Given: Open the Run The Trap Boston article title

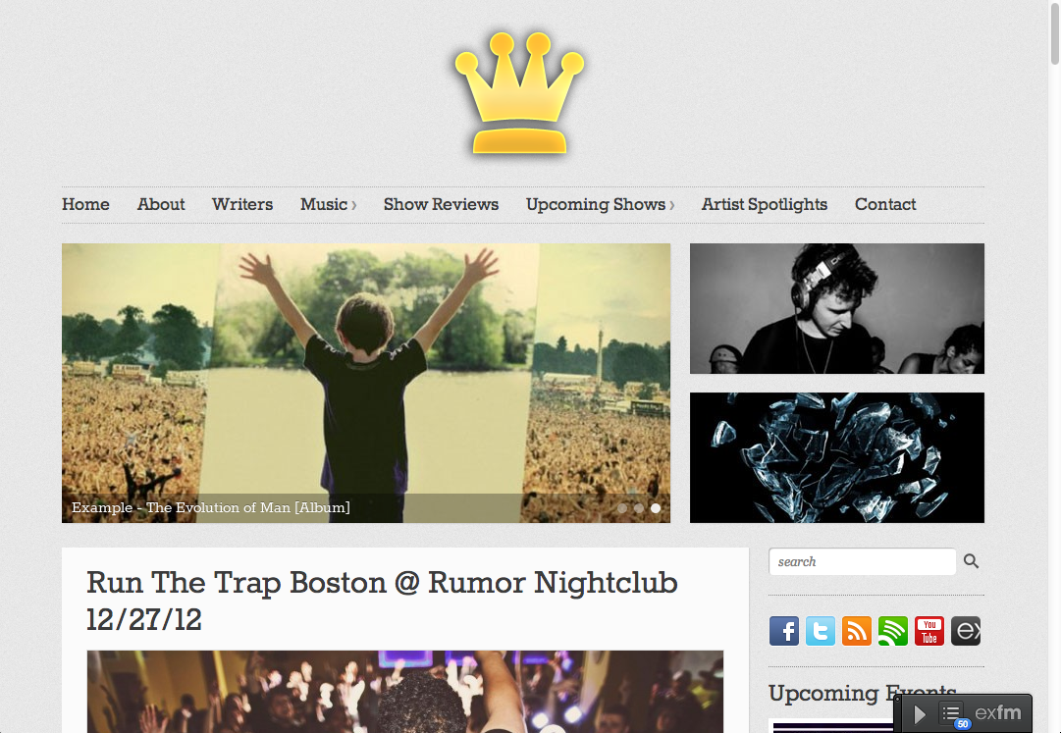Looking at the screenshot, I should coord(383,601).
